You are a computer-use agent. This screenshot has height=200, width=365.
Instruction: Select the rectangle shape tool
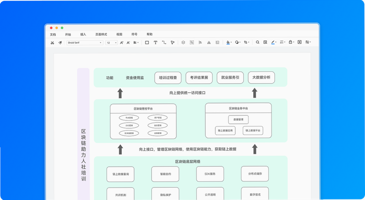147,42
